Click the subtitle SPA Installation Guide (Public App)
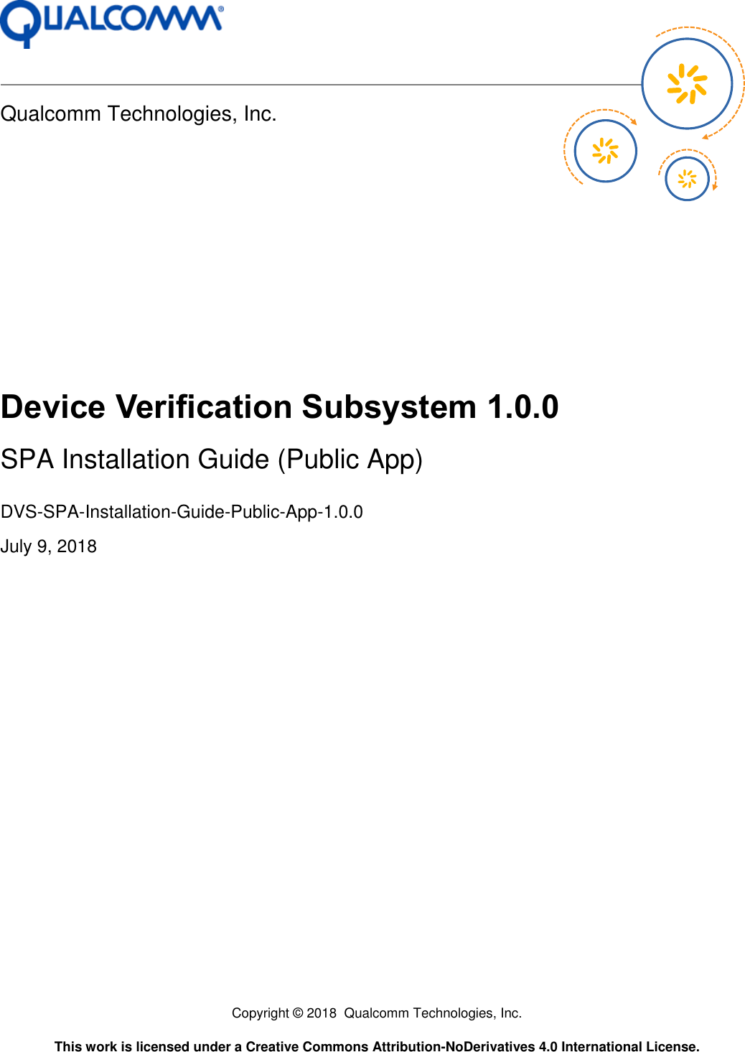The height and width of the screenshot is (1052, 745). pyautogui.click(x=212, y=460)
